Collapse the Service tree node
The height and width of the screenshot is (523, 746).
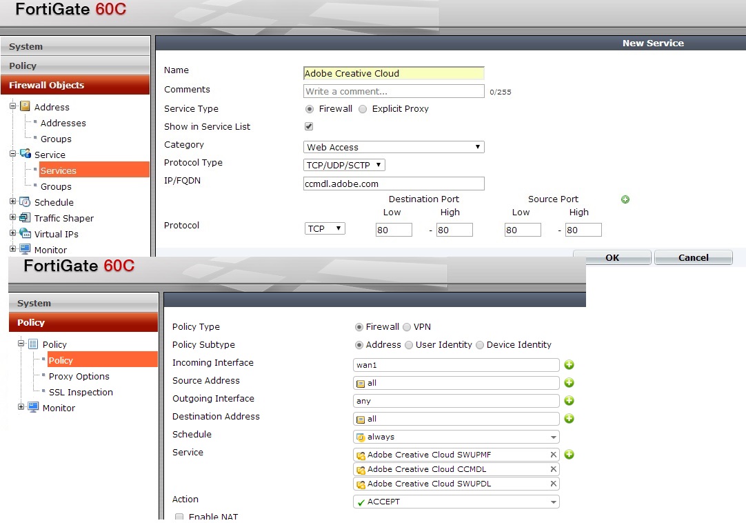point(13,154)
